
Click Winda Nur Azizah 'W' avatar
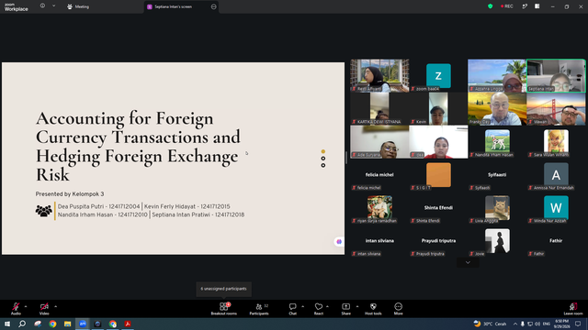556,207
